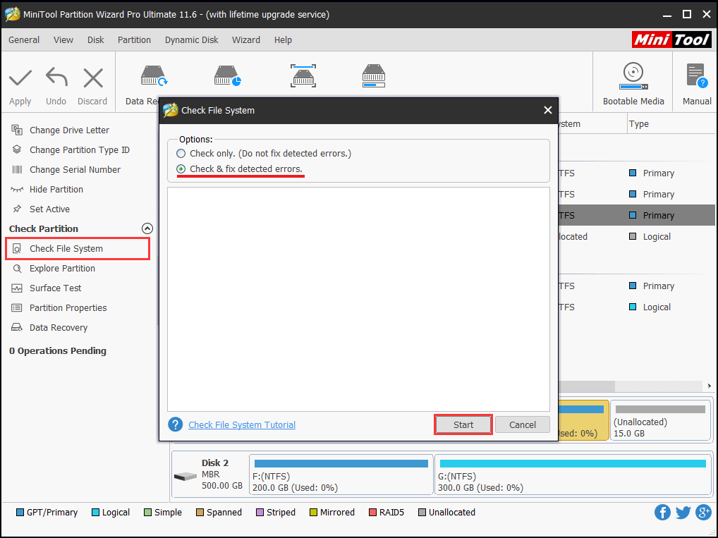Screen dimensions: 718x538
Task: Click the Cancel button
Action: tap(523, 424)
